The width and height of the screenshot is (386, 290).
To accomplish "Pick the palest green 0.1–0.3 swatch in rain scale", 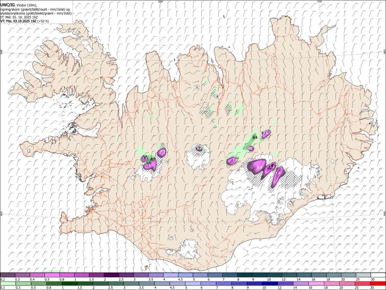I will [8, 283].
